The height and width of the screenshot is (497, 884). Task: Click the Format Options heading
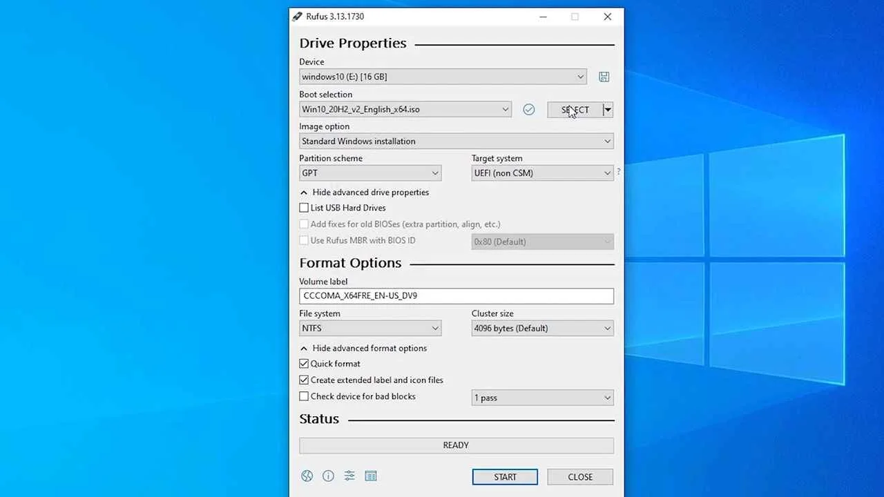pos(350,263)
